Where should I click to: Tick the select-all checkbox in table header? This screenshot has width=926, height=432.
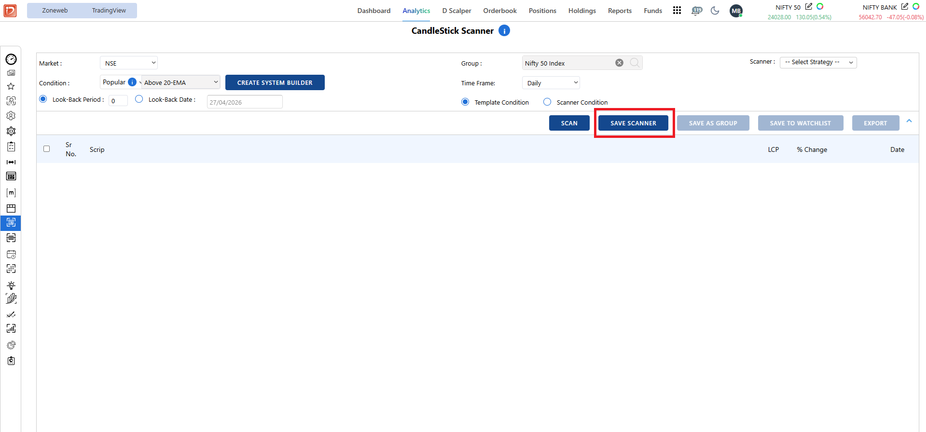click(x=47, y=149)
